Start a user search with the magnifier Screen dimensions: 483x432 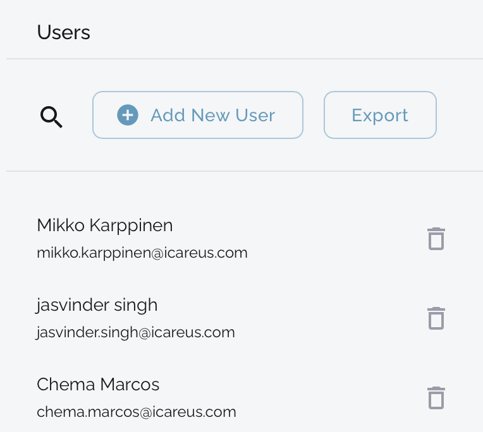coord(52,117)
